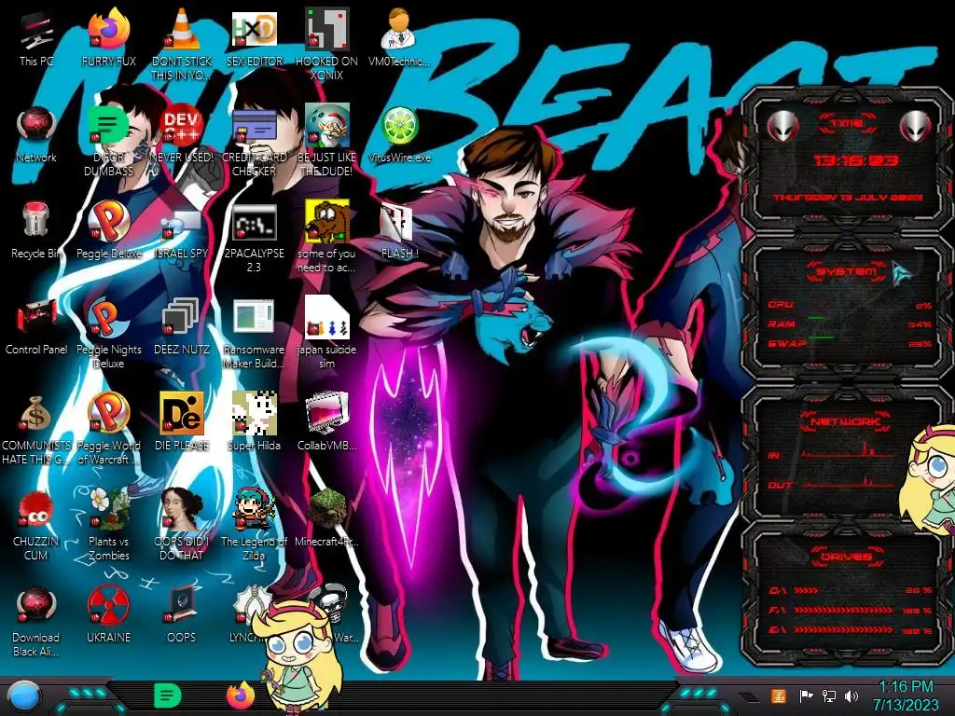Click the 1:16 PM taskbar clock

coord(906,695)
